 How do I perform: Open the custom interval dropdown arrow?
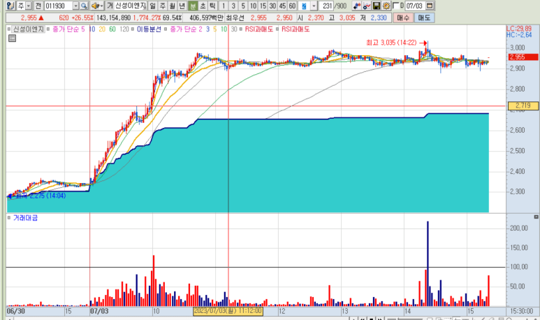(x=314, y=6)
